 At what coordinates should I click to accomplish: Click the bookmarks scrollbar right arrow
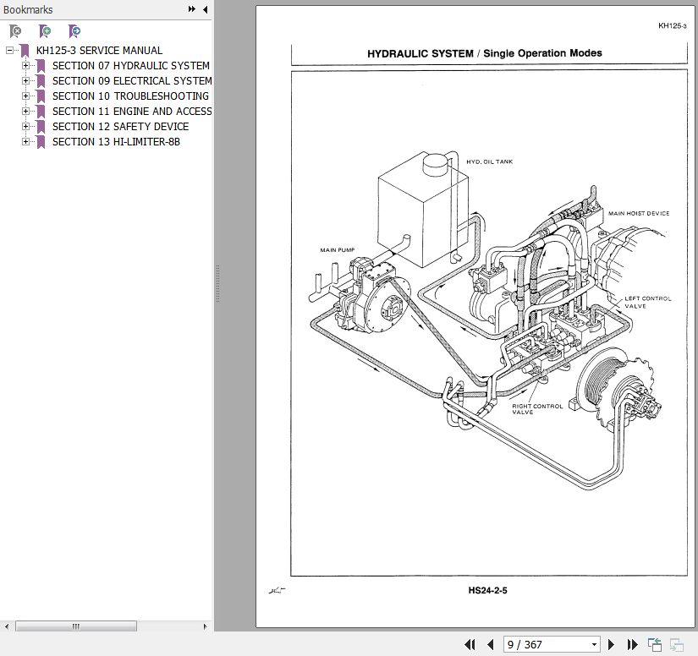(206, 626)
